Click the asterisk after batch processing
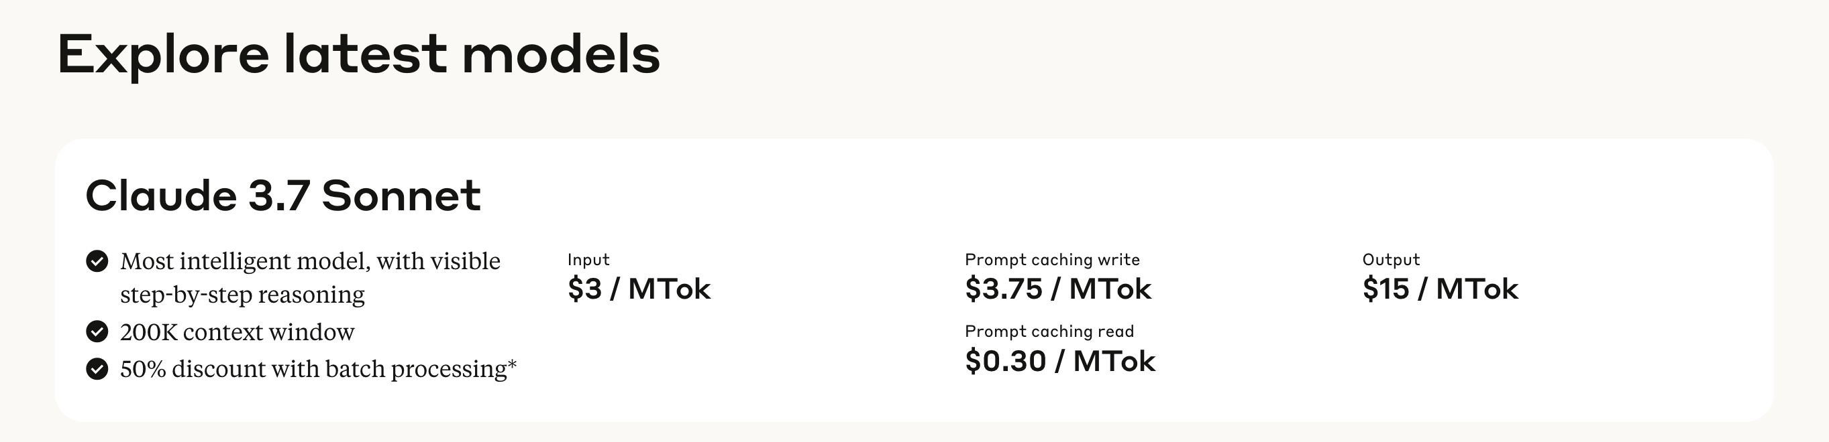Screen dimensions: 1829x442 tap(512, 366)
